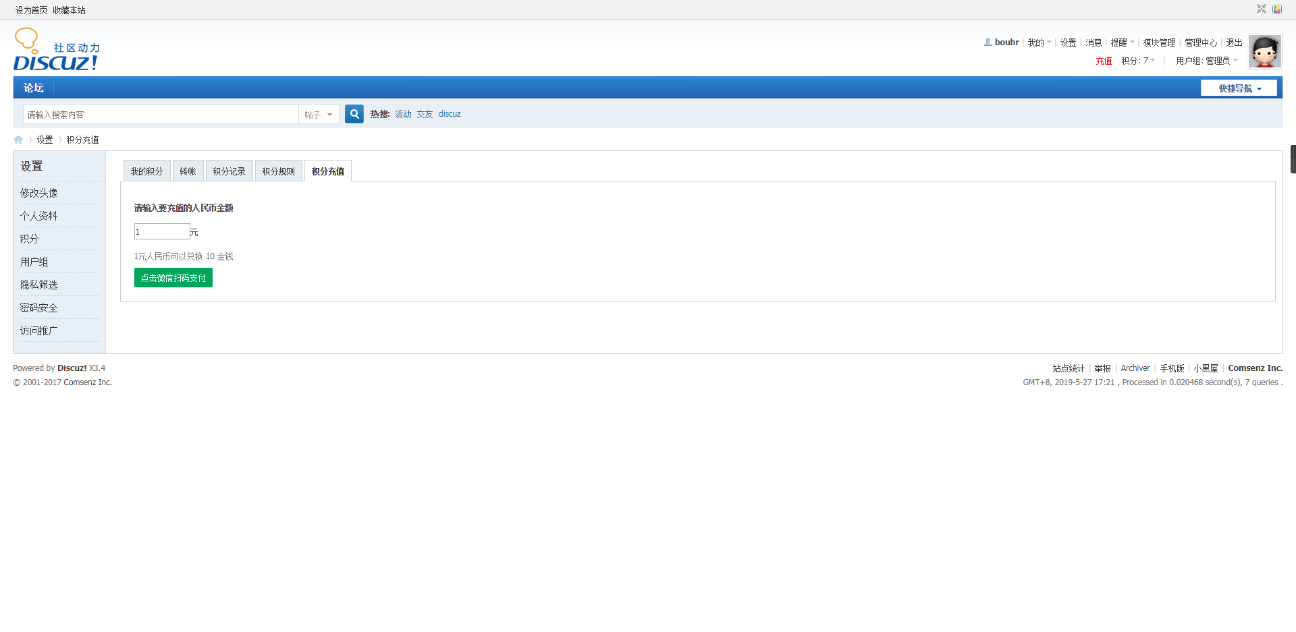This screenshot has height=632, width=1296.
Task: Click the narrow-screen switch icon top right
Action: (1261, 9)
